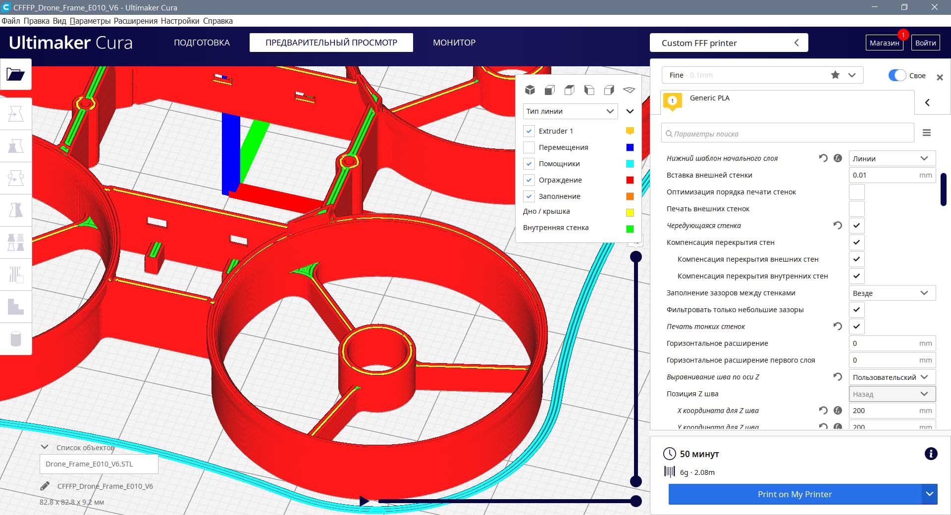The height and width of the screenshot is (515, 951).
Task: Open the Тип линии color scheme dropdown
Action: point(570,111)
